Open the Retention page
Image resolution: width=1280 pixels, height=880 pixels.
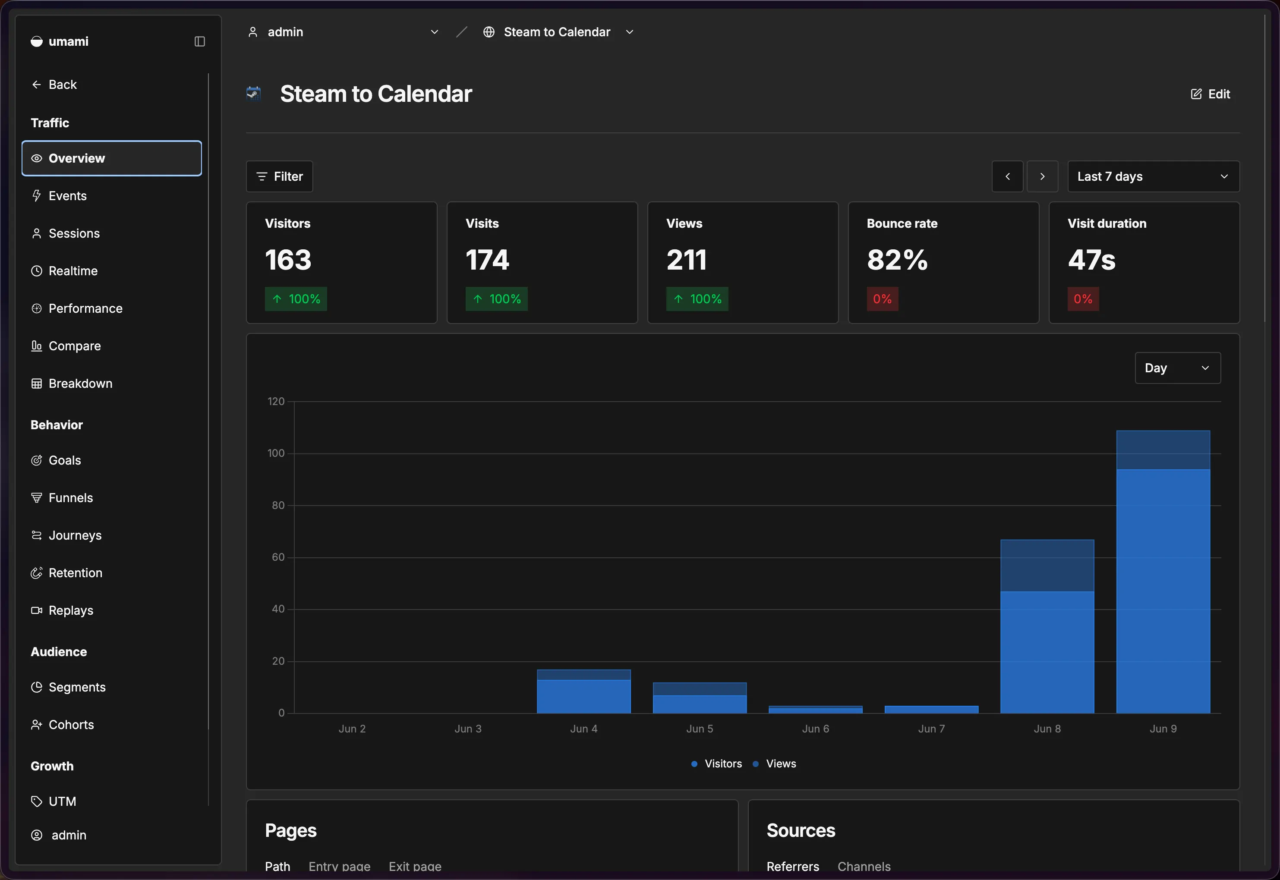112,573
